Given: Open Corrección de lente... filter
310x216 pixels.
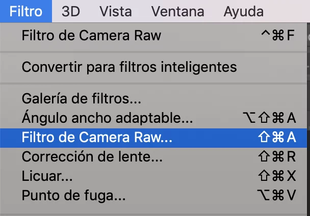Looking at the screenshot, I should point(153,157).
